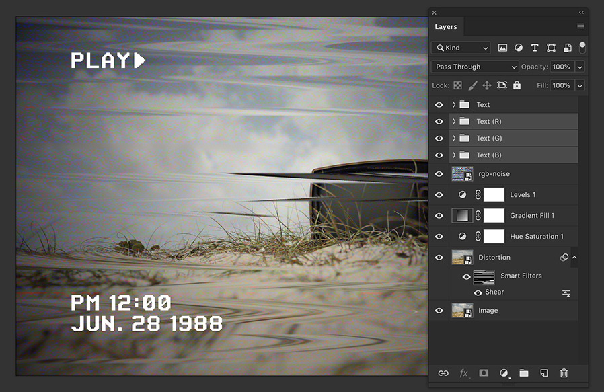Open the Fill slider dropdown

(580, 85)
